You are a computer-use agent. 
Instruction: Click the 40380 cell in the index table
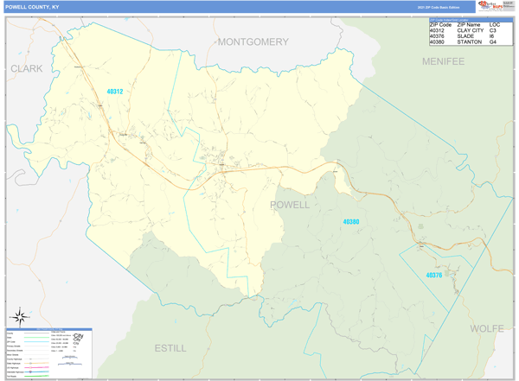pos(437,42)
